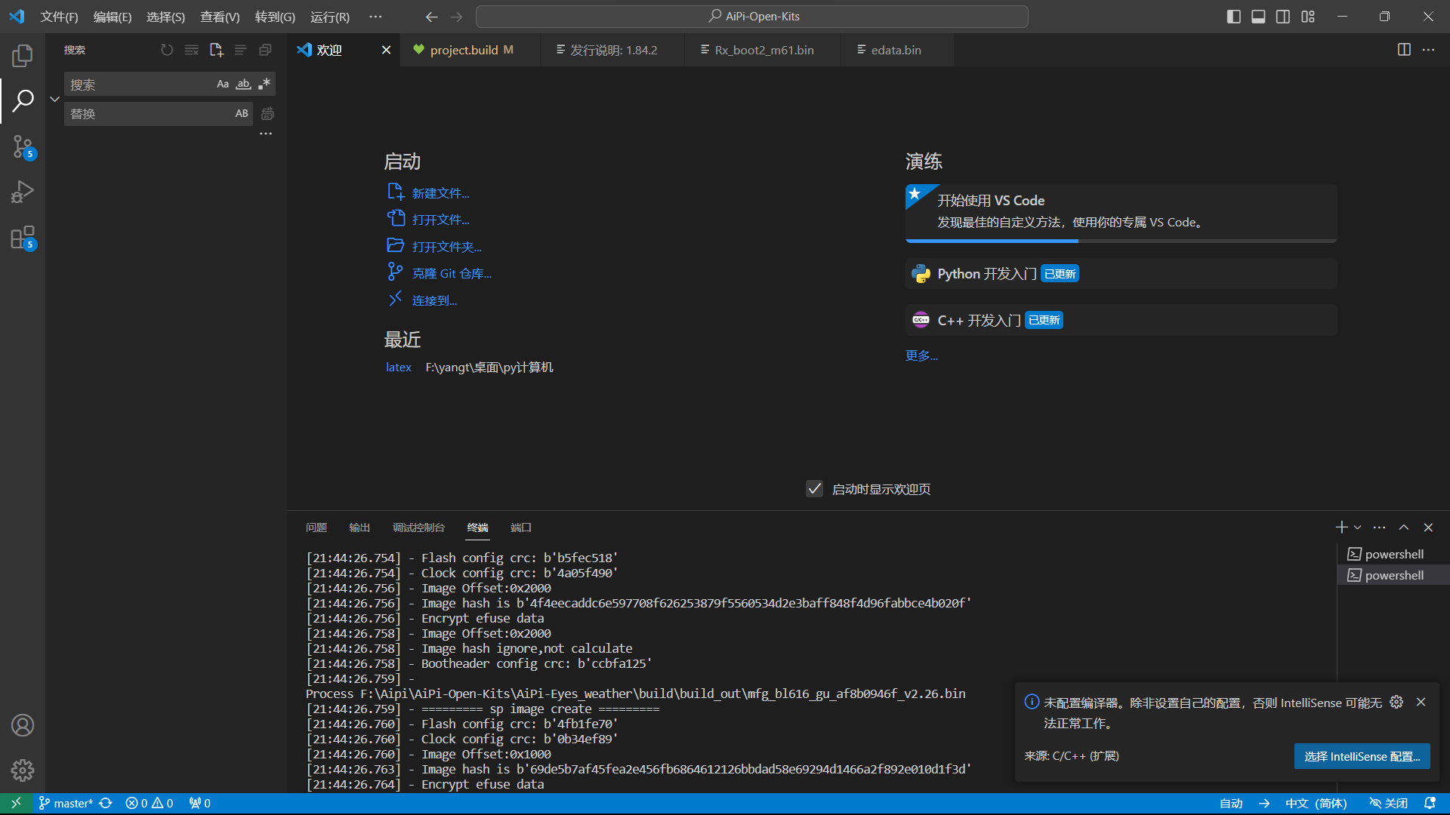This screenshot has height=815, width=1450.
Task: Open errors and warnings count in status bar
Action: click(x=150, y=803)
